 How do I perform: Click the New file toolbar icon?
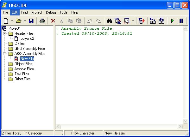pos(6,21)
